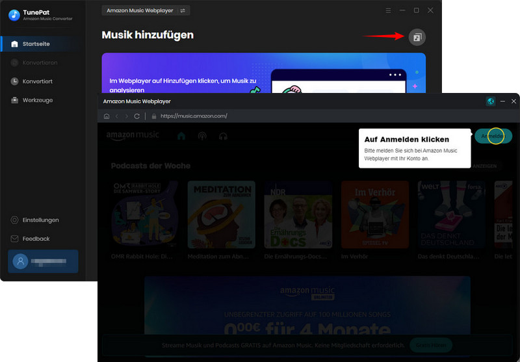Click the green Gratis hören button
Screen dimensions: 520x362
[431, 345]
